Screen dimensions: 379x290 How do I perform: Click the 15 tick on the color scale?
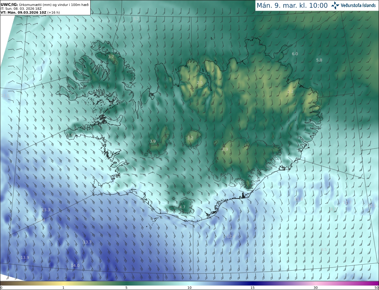tap(253, 288)
